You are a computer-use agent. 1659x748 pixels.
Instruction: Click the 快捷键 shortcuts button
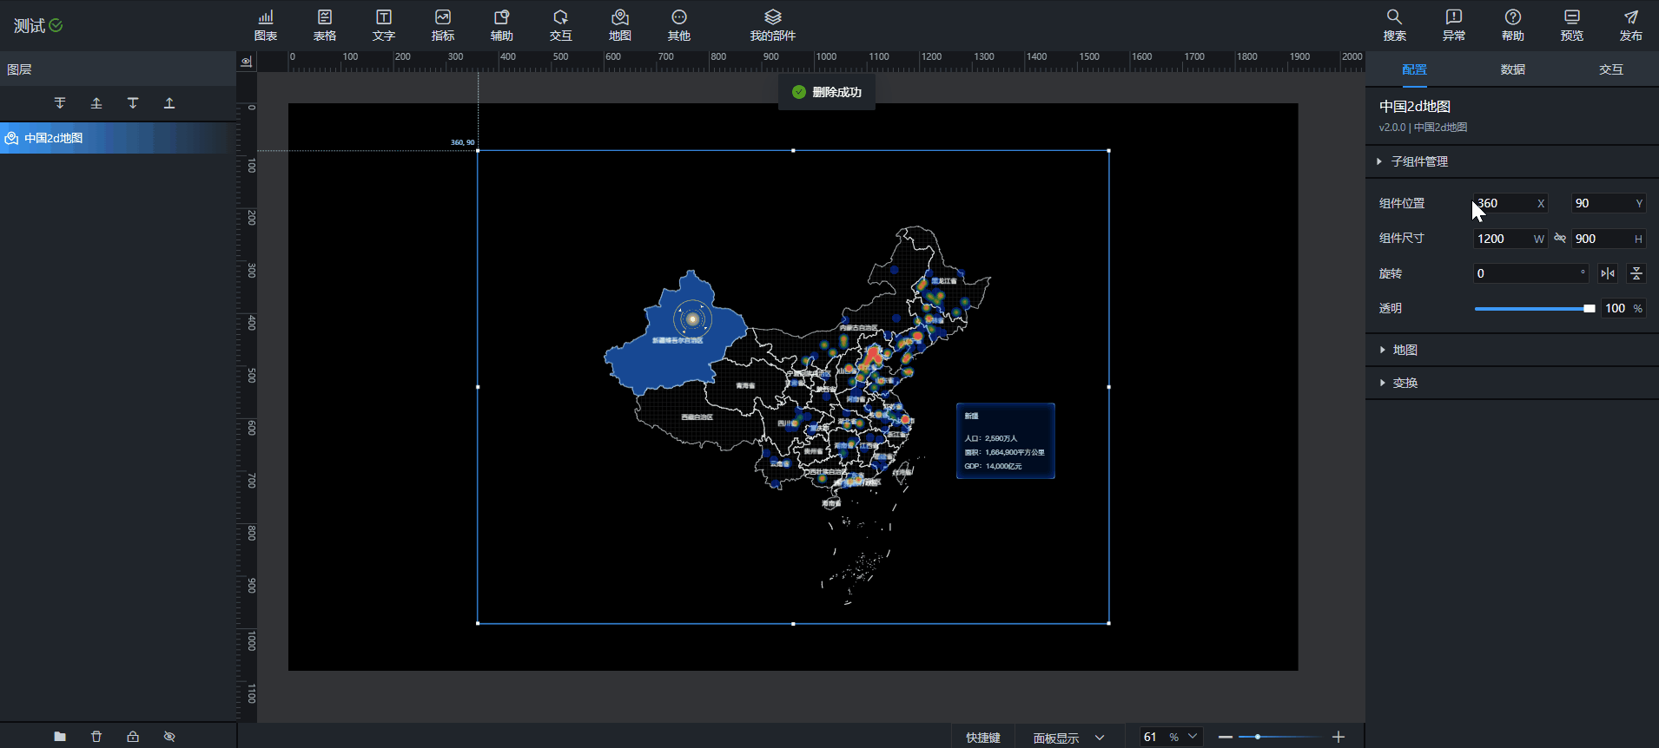point(983,737)
